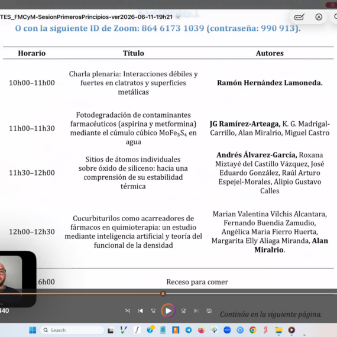Select the 10h00–11h00 time cell
337x337 pixels.
(x=32, y=83)
